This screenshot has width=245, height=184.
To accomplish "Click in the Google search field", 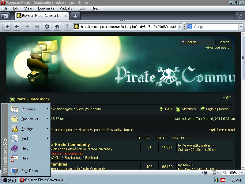I will click(x=216, y=27).
